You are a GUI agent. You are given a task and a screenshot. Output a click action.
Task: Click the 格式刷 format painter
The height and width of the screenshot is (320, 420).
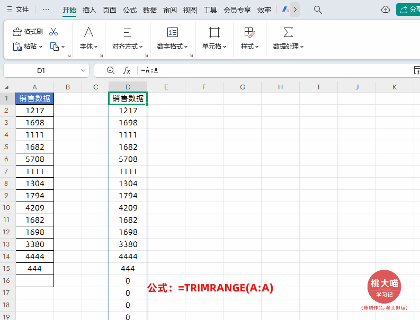click(x=28, y=32)
